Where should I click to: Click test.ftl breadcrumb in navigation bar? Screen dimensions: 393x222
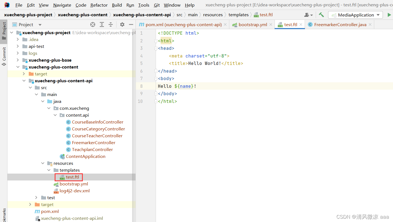click(x=263, y=15)
